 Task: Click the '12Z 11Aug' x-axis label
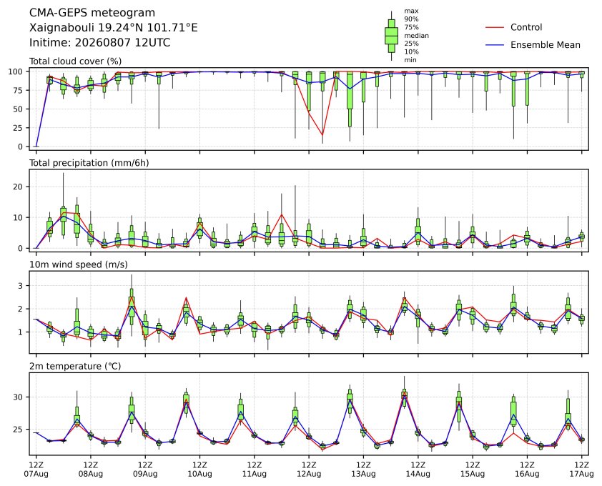[254, 470]
